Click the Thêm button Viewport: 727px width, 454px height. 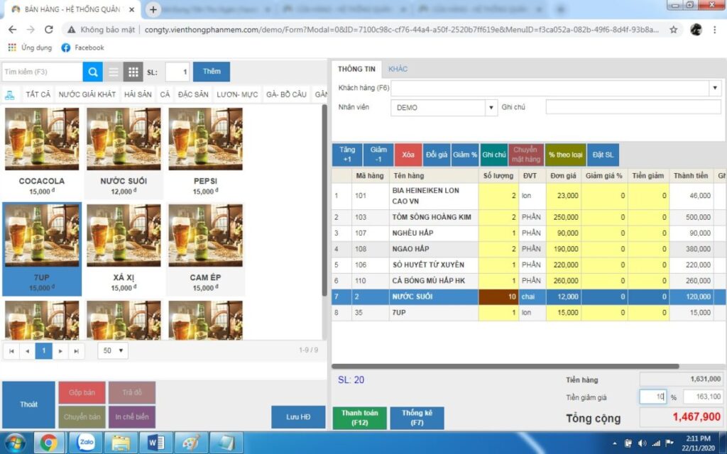click(212, 72)
